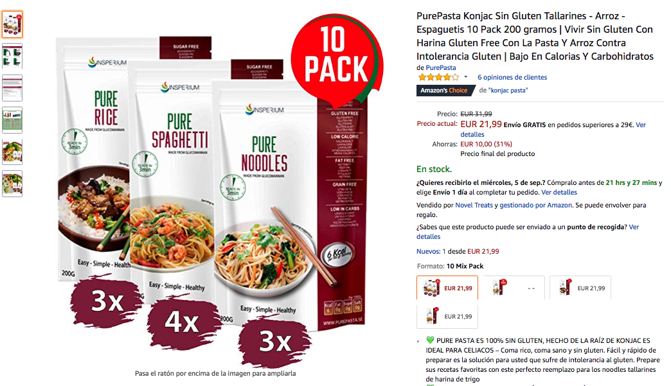Choose the unavailable second format option

[x=514, y=288]
